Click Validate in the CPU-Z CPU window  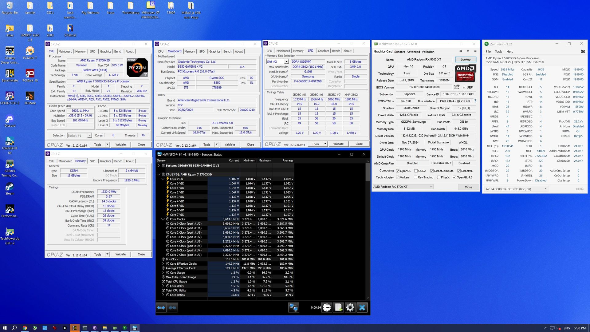120,144
